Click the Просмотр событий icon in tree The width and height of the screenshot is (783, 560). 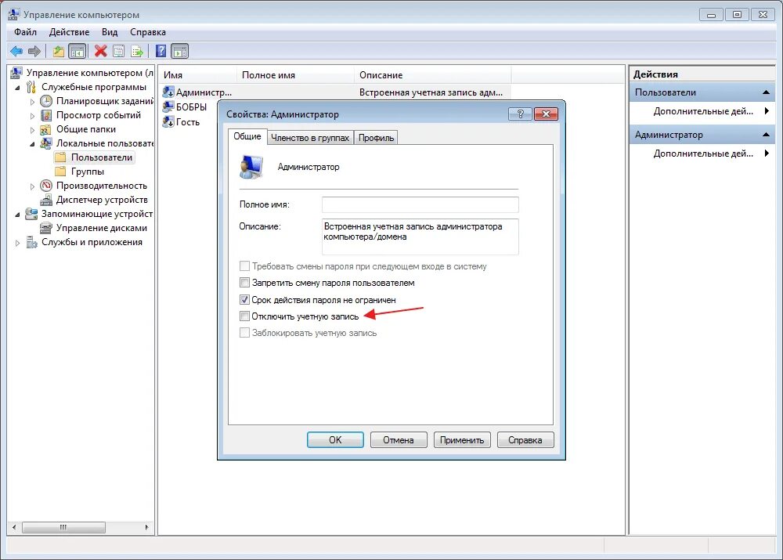(46, 115)
